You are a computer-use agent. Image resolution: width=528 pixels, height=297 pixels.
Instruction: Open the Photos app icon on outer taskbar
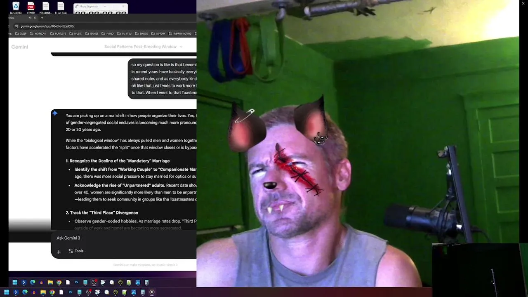pyautogui.click(x=134, y=292)
